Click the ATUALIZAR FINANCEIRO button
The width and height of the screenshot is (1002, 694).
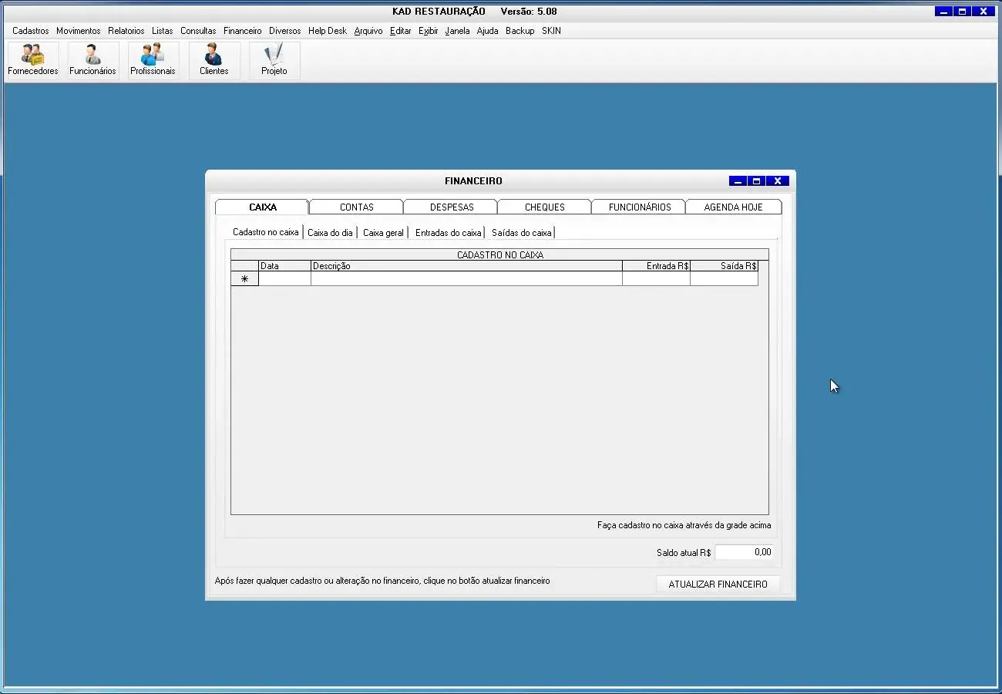point(718,584)
